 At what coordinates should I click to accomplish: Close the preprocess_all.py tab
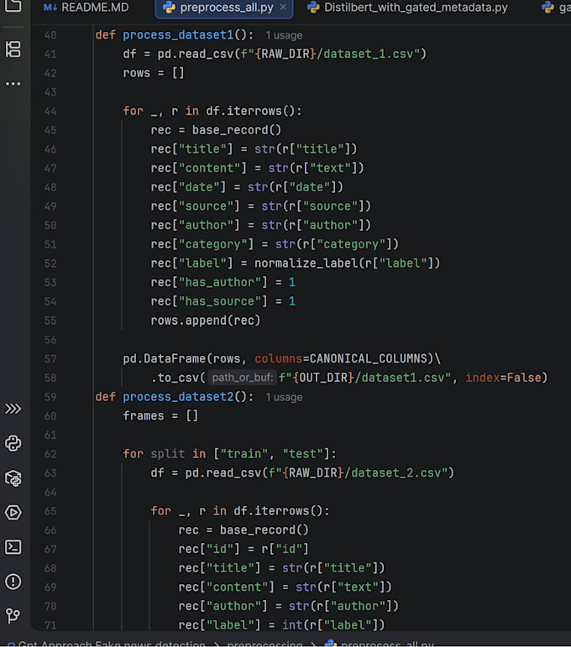283,8
